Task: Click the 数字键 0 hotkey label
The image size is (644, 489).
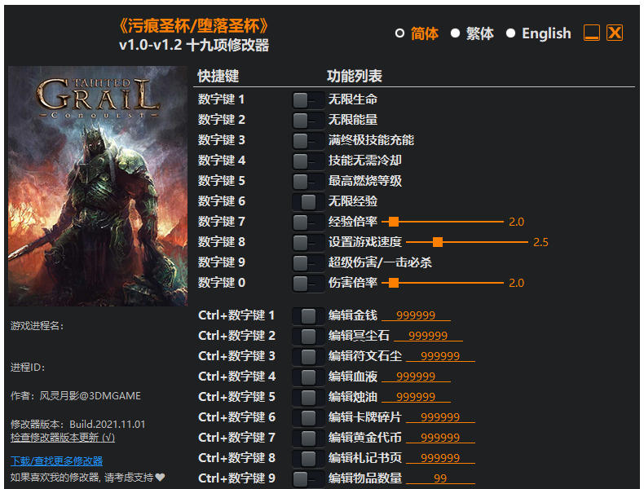Action: [222, 283]
